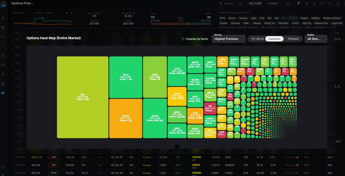Expand the user profile dropdown in toolbar

(289, 3)
